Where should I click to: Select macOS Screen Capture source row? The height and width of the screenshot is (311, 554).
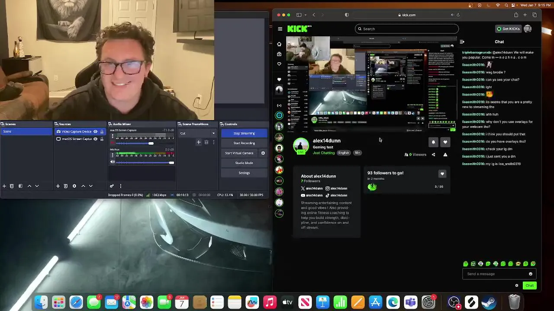(x=80, y=139)
